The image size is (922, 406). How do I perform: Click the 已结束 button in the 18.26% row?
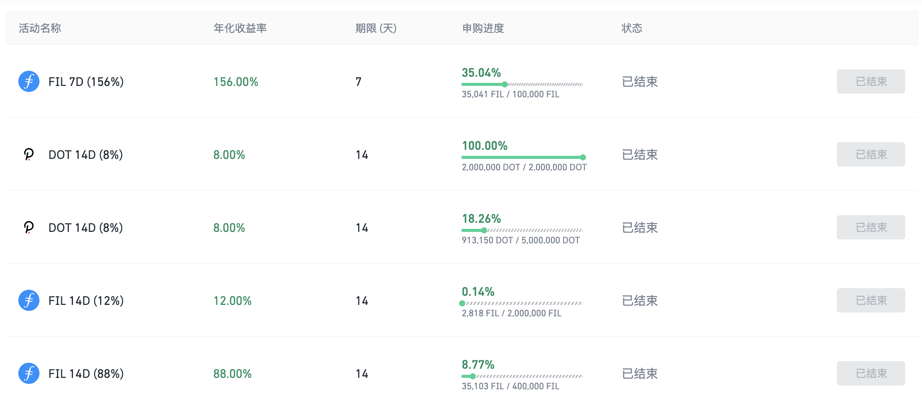tap(871, 227)
